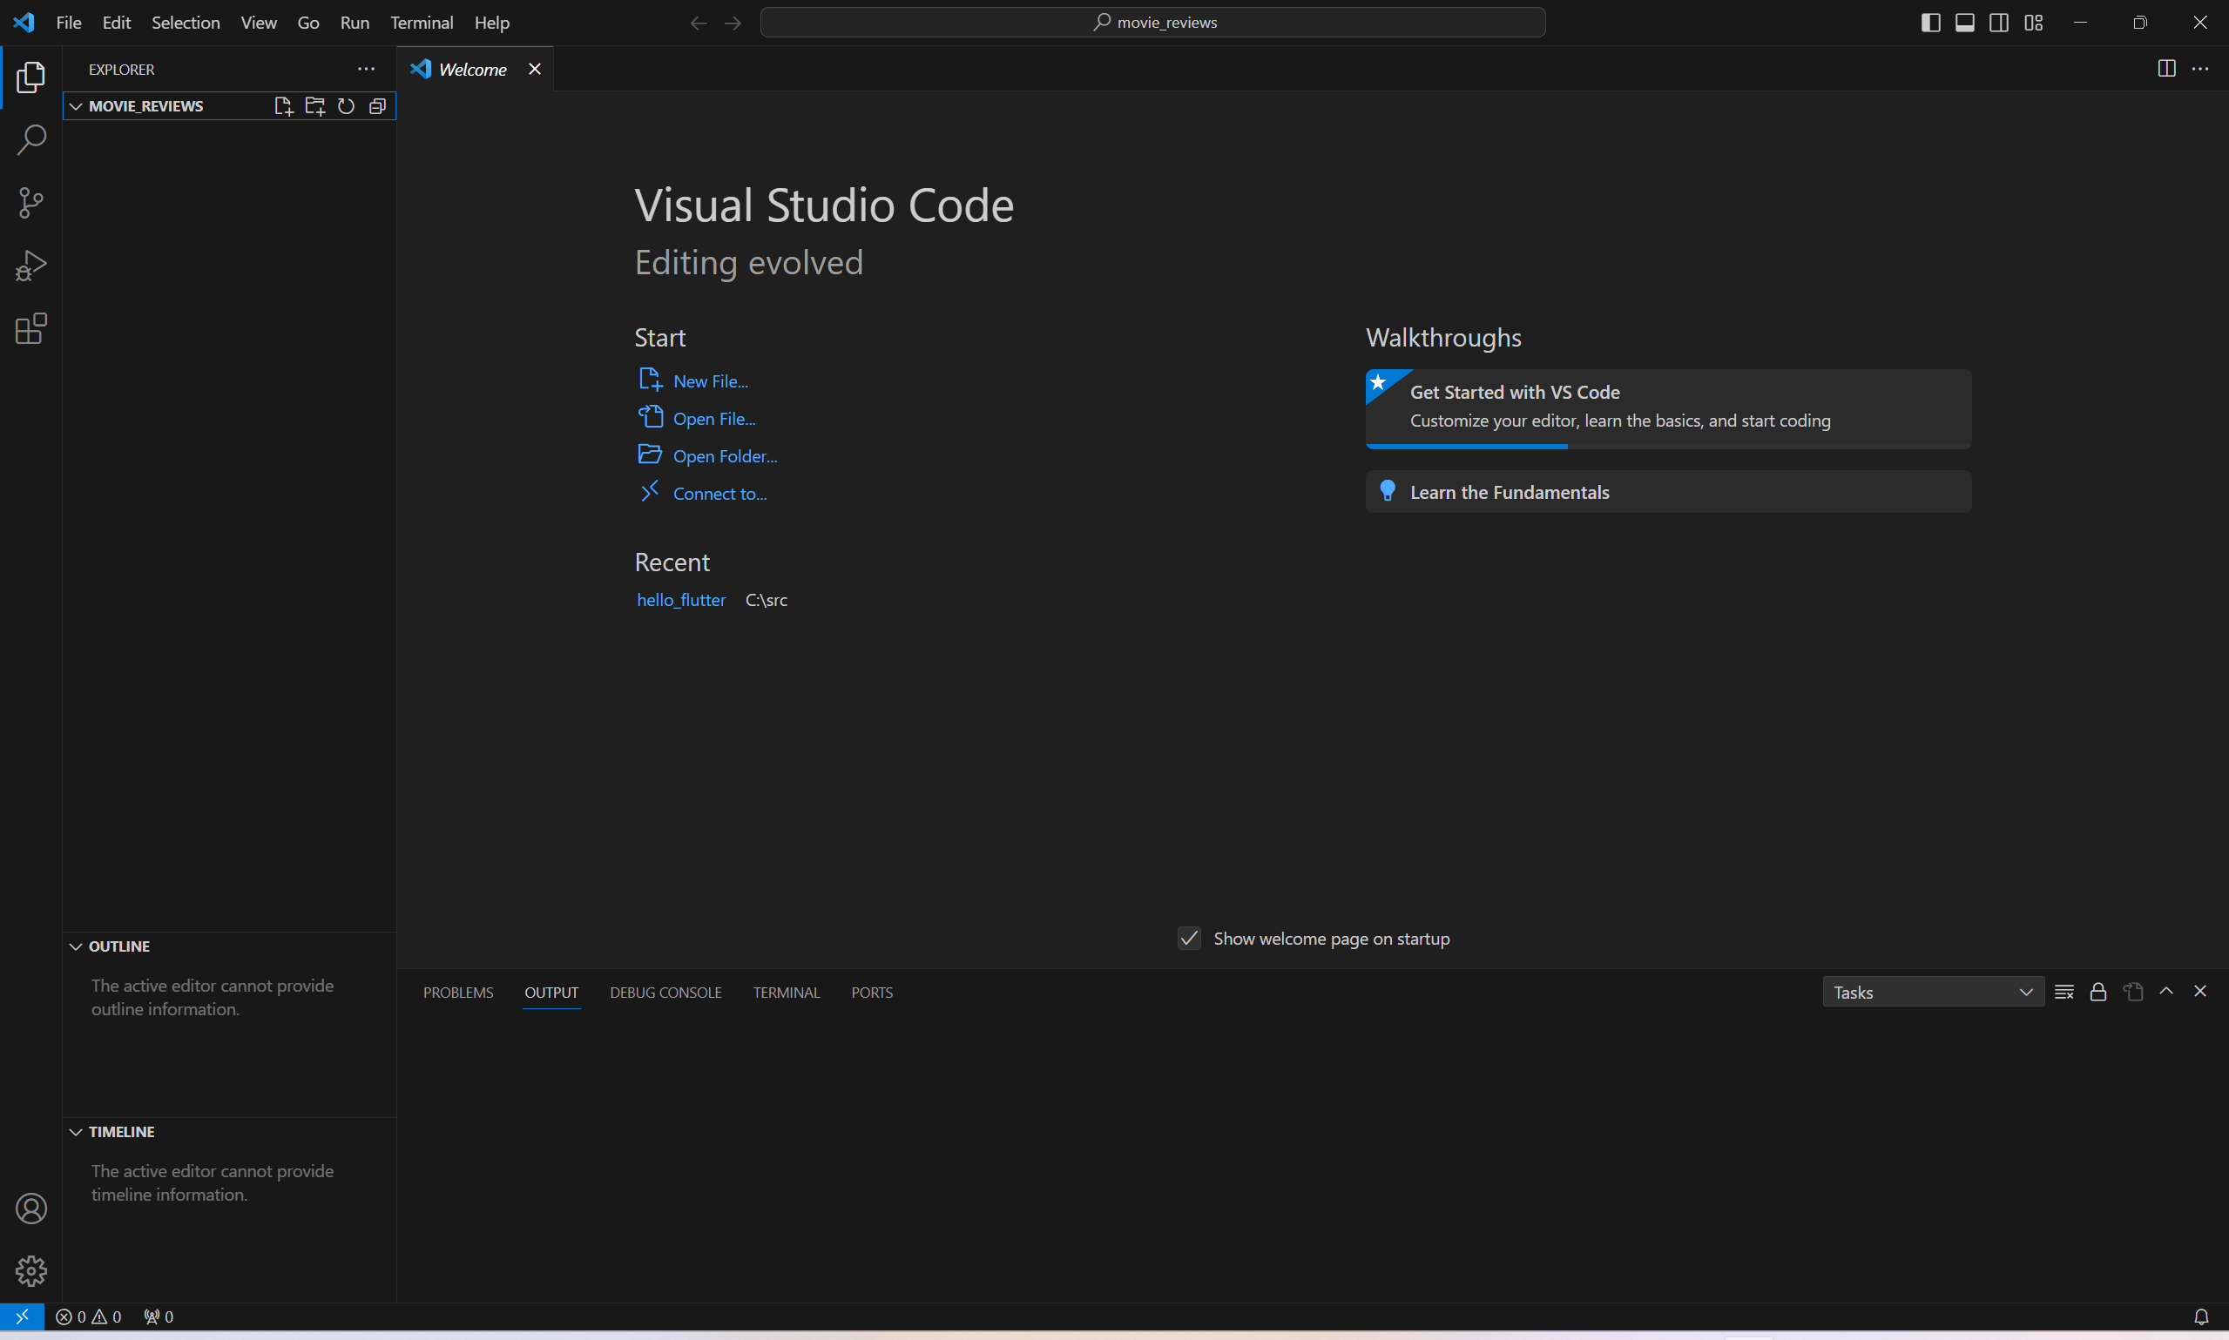Viewport: 2229px width, 1340px height.
Task: Create a new folder in MOVIE_REVIEWS
Action: 314,106
